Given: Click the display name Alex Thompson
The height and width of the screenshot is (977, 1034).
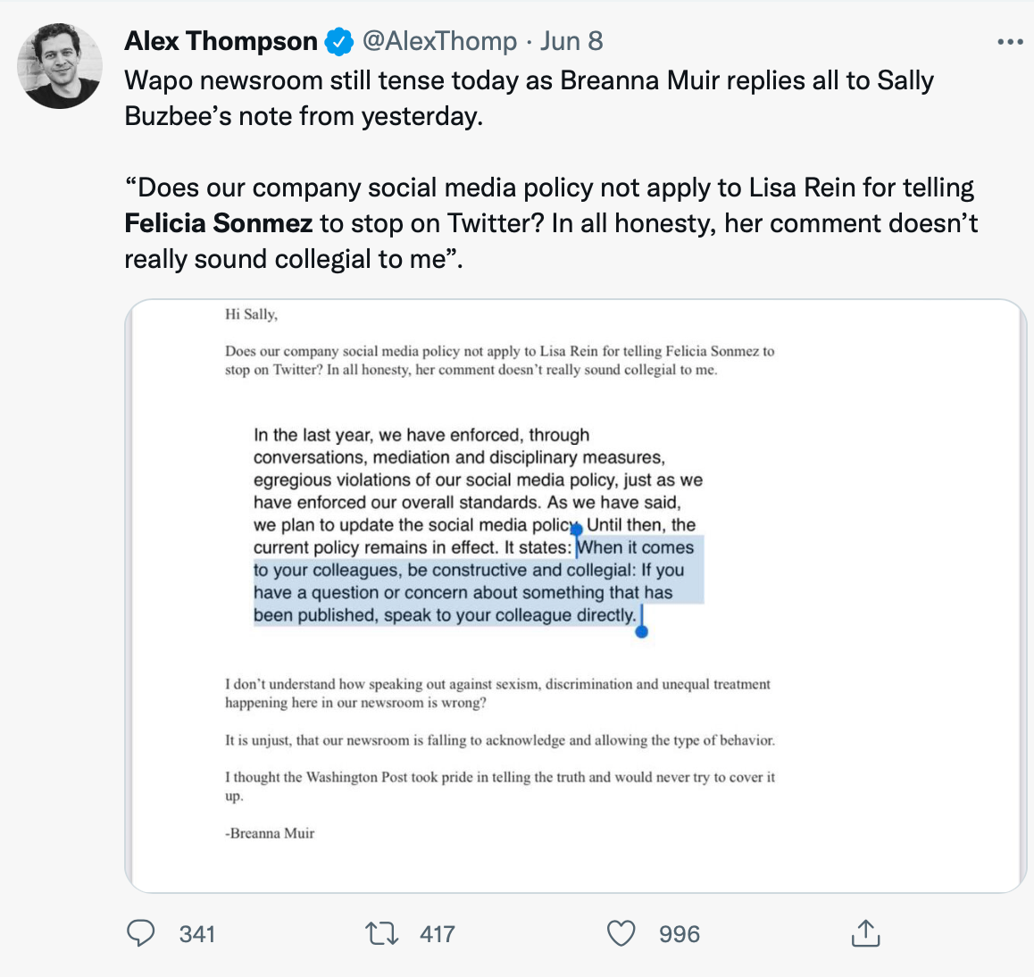Looking at the screenshot, I should tap(221, 41).
